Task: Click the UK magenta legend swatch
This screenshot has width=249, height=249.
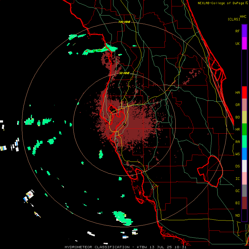Action: coord(244,43)
